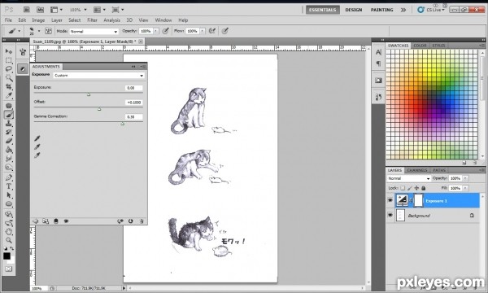The width and height of the screenshot is (488, 293).
Task: Toggle pressure for opacity button
Action: [x=166, y=31]
